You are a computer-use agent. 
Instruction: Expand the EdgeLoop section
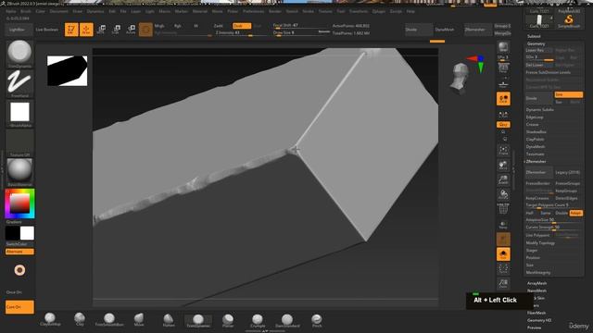535,117
